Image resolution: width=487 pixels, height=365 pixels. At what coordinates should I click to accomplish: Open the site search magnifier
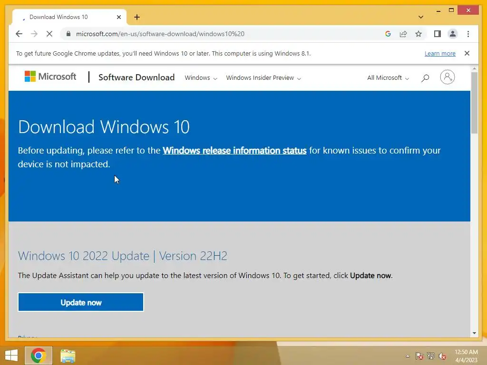[425, 78]
